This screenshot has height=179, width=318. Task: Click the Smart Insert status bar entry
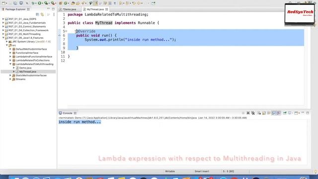click(x=202, y=171)
